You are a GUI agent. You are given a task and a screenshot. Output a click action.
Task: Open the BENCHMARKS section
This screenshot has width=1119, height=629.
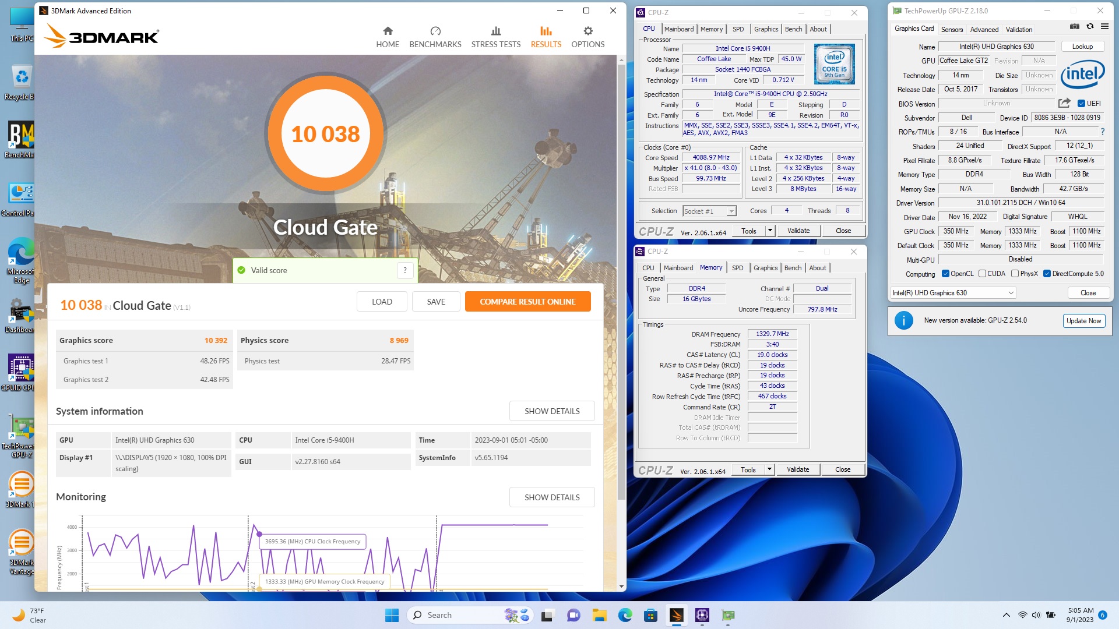(435, 37)
